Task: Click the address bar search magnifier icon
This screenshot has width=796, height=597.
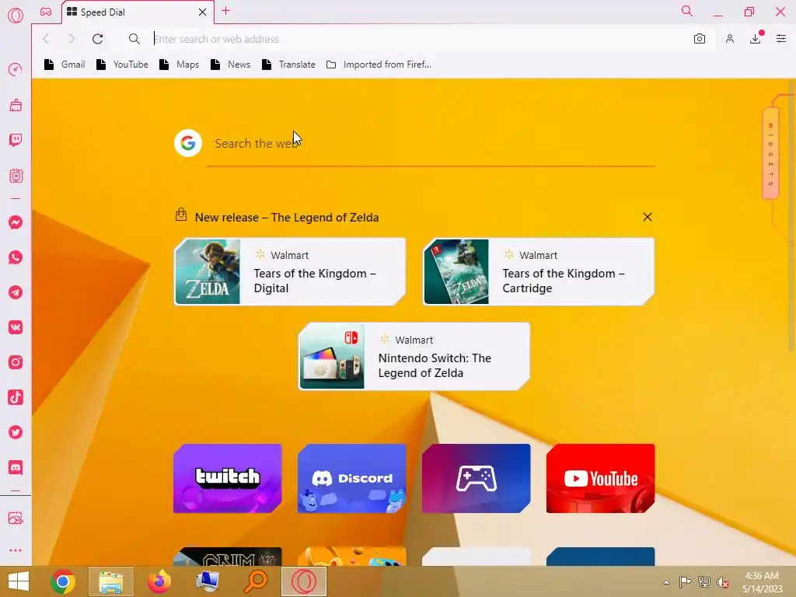Action: [x=134, y=39]
